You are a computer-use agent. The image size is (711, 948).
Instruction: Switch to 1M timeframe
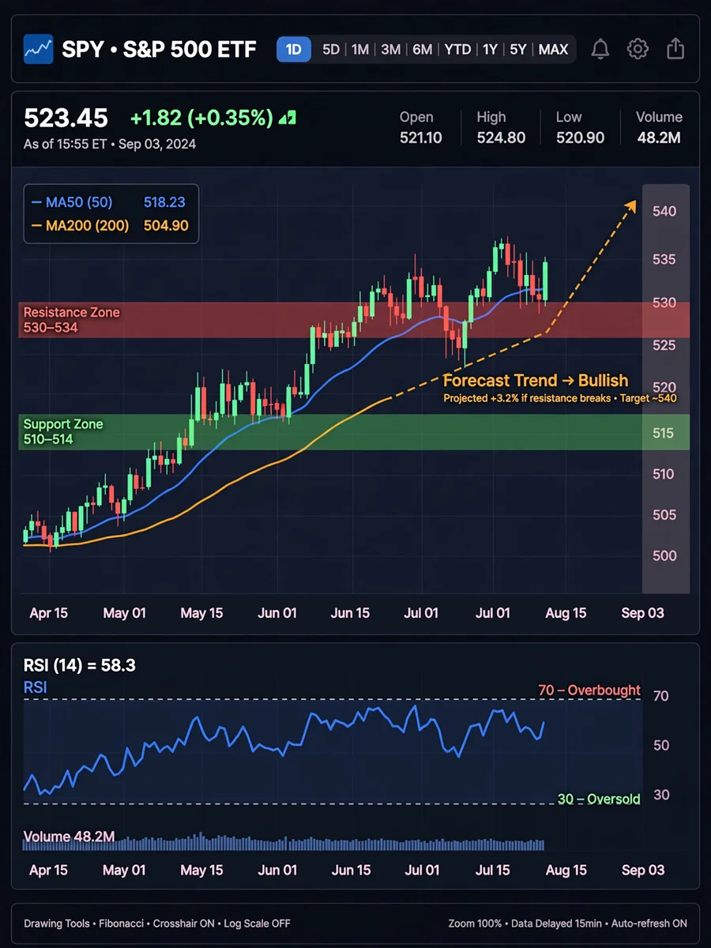pos(360,49)
